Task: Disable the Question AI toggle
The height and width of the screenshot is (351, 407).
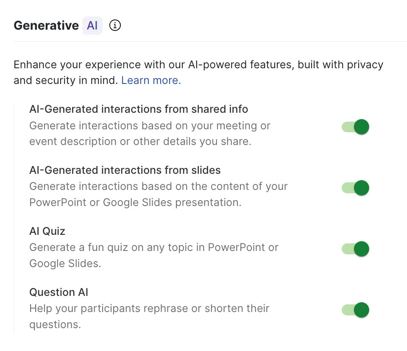Action: [x=355, y=310]
